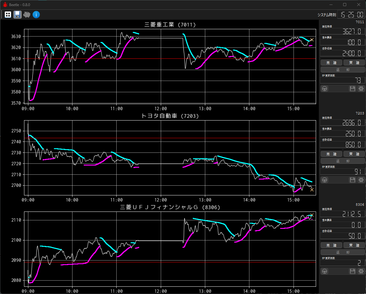366x294 pixels.
Task: Open settings gear in 7011 panel
Action: click(361, 89)
